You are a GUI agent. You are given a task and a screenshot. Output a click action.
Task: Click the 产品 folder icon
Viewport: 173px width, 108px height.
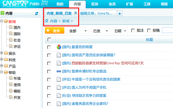[x=6, y=66]
